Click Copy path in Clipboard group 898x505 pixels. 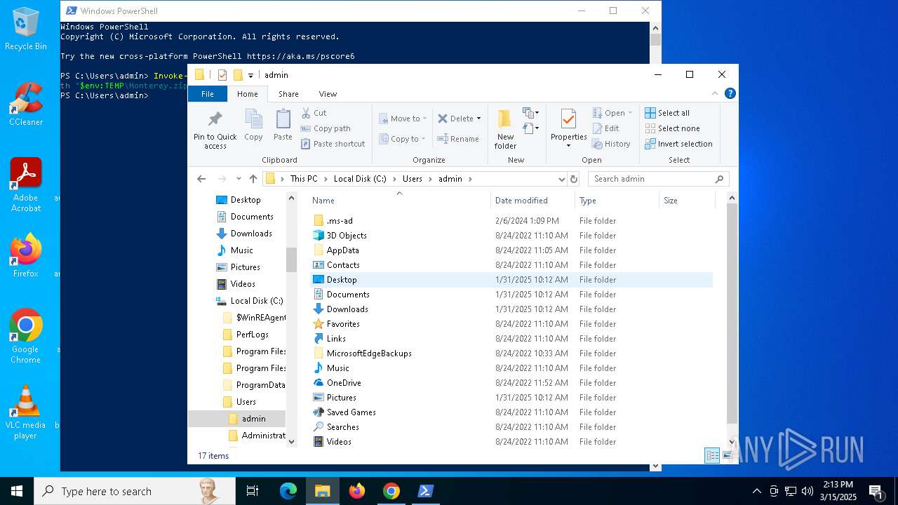pos(326,128)
